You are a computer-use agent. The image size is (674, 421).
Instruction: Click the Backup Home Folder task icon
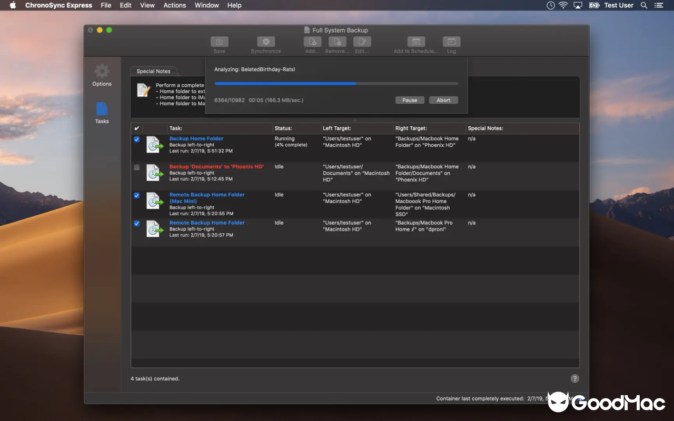(154, 145)
